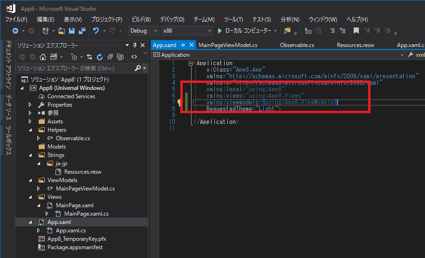Click the New Project toolbar icon
Viewport: 425px width, 258px height.
[x=46, y=31]
